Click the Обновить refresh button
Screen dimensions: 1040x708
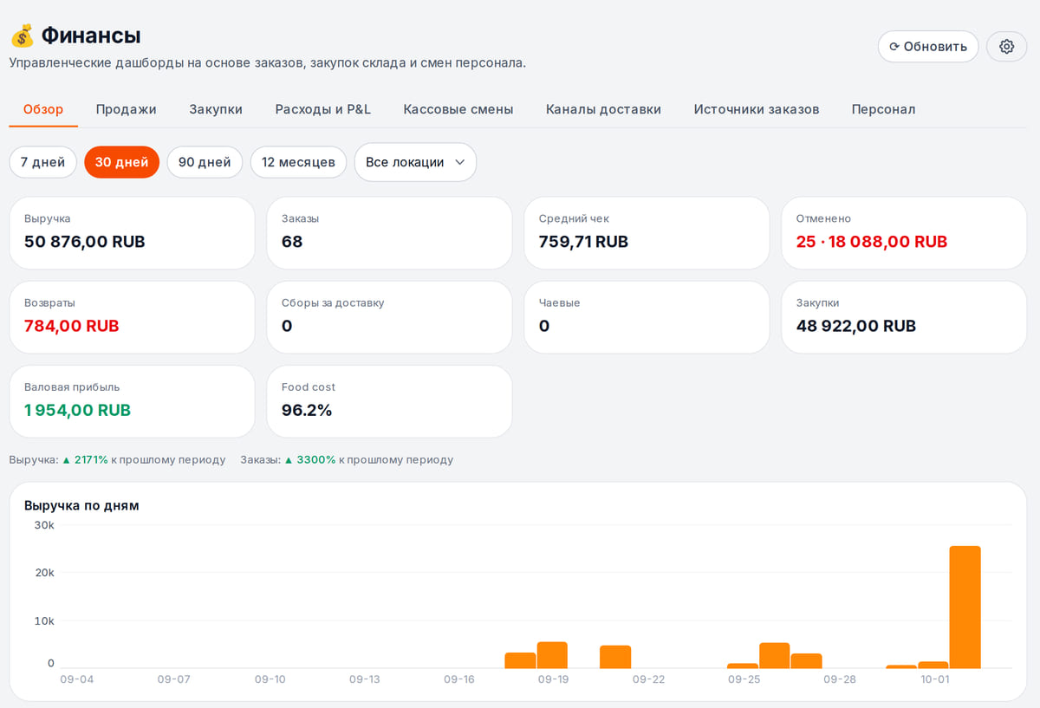[x=928, y=47]
